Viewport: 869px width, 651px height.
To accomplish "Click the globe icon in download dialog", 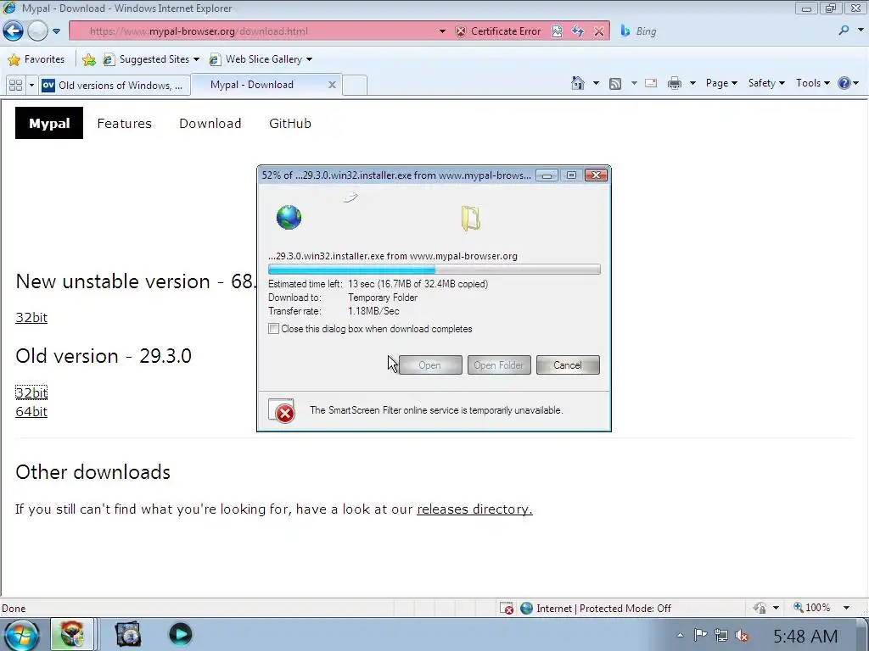I will click(289, 217).
